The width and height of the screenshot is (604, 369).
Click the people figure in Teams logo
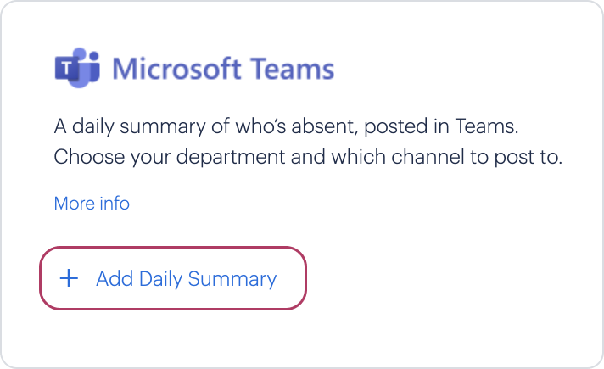tap(89, 67)
